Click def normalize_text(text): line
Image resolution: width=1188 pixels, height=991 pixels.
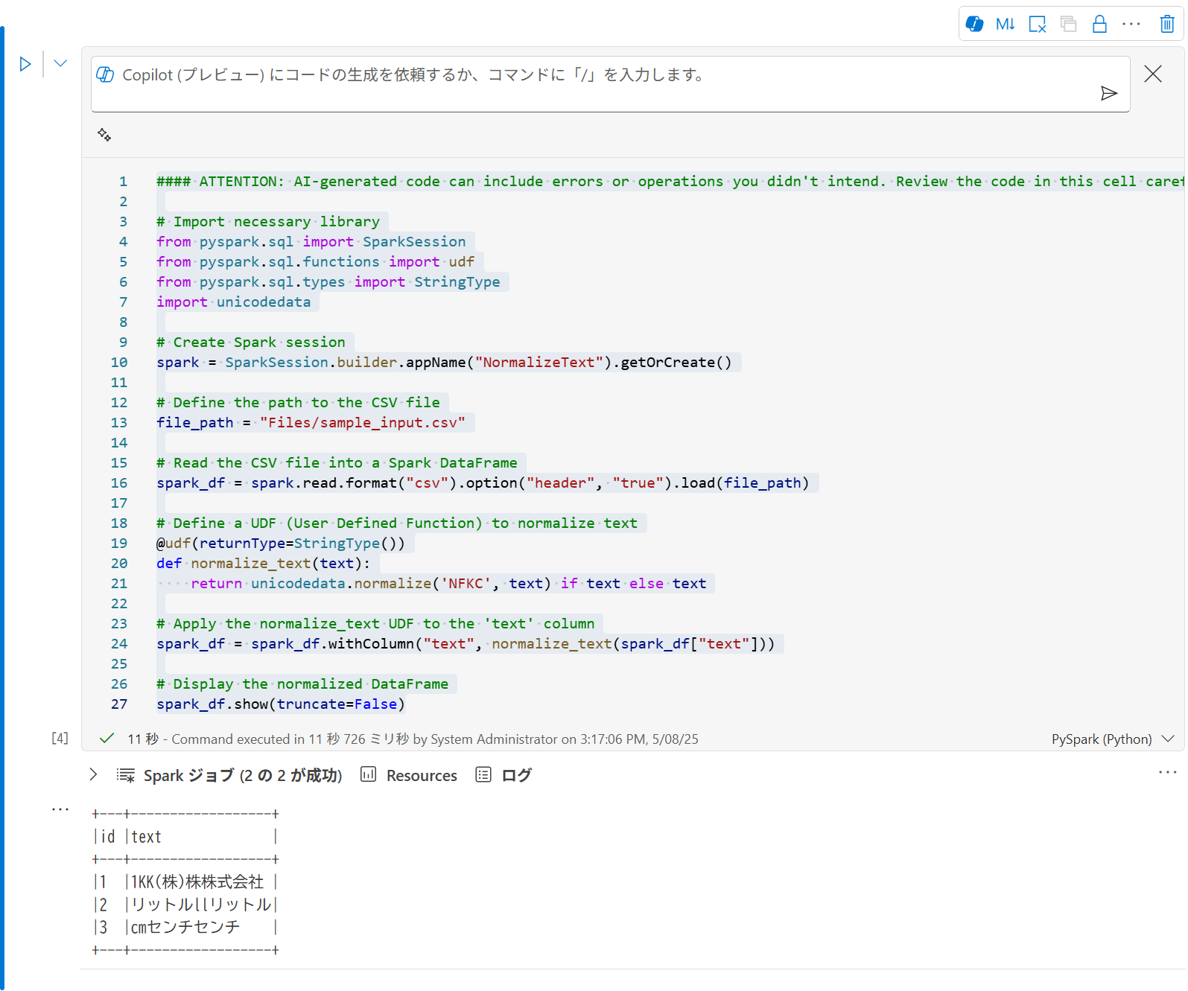click(264, 564)
